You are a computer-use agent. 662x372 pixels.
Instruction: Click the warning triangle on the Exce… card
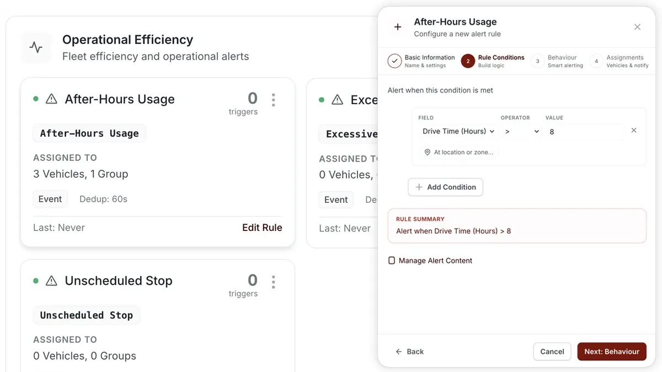(x=337, y=100)
